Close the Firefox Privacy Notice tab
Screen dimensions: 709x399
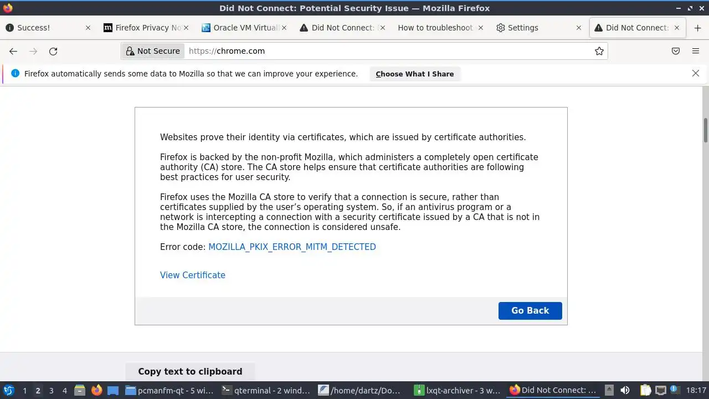pyautogui.click(x=186, y=28)
